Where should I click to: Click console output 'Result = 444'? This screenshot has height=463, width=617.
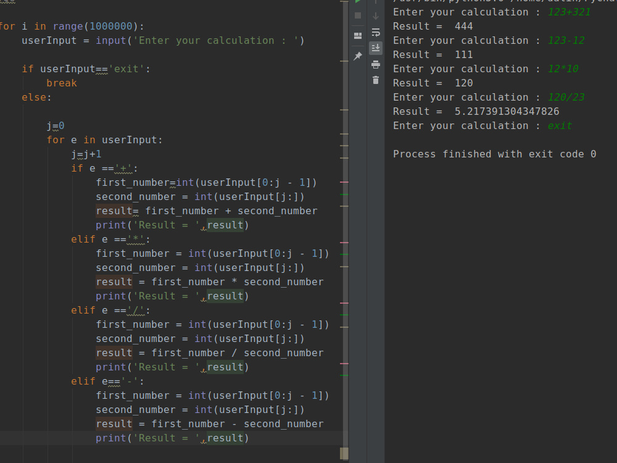[x=433, y=27]
